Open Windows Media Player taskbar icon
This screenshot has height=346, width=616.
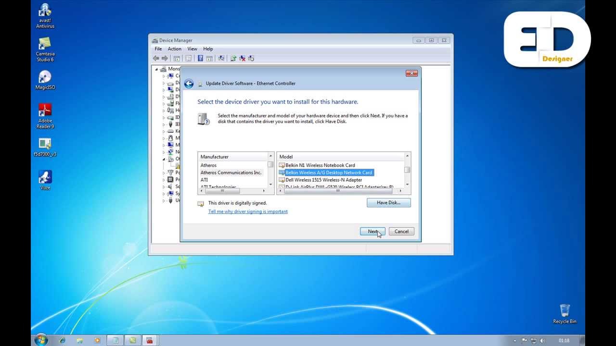coord(97,340)
